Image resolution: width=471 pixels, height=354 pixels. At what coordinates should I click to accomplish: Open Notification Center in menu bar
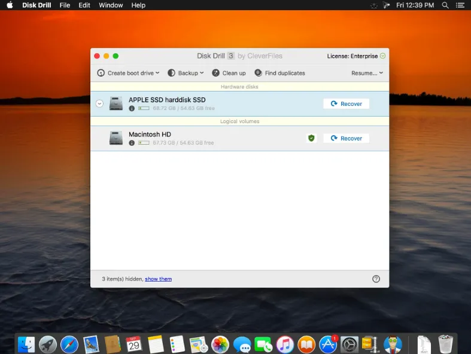click(460, 5)
